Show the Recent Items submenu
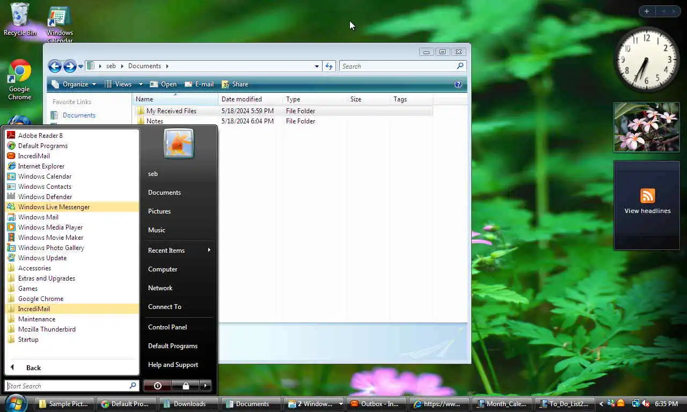 (x=179, y=251)
